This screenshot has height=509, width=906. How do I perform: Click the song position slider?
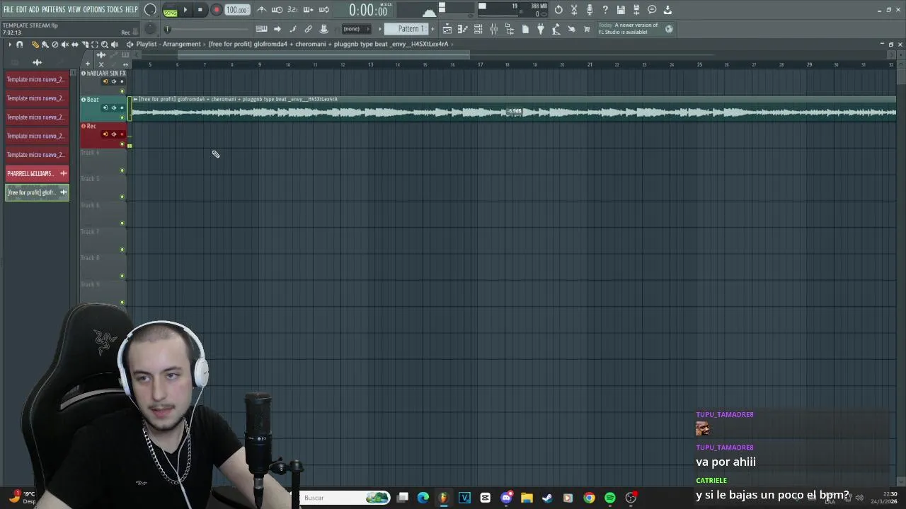(209, 29)
